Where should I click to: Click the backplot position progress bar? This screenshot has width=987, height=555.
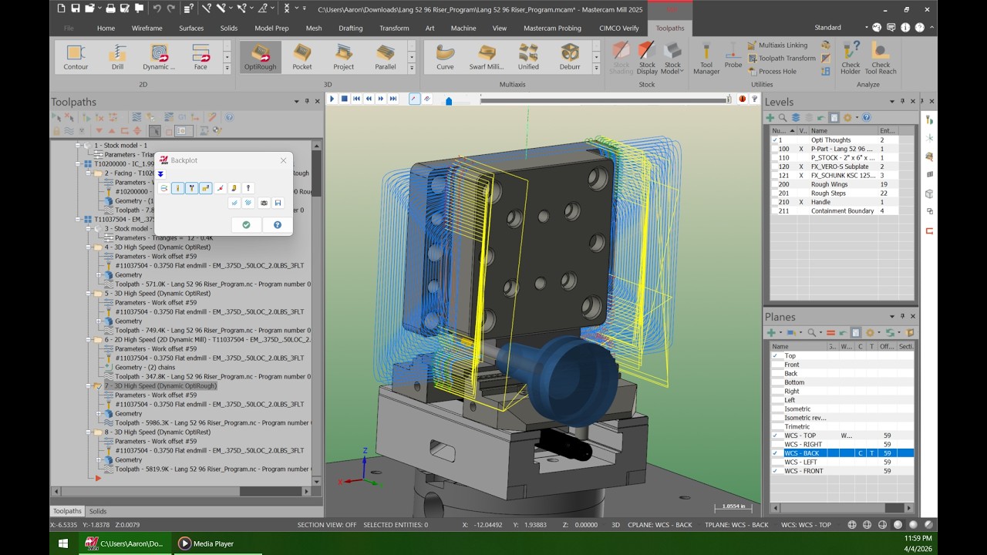click(605, 99)
